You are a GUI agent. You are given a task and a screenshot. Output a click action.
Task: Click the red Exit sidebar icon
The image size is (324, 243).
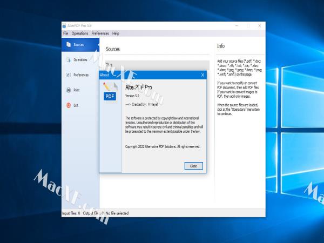click(x=69, y=105)
